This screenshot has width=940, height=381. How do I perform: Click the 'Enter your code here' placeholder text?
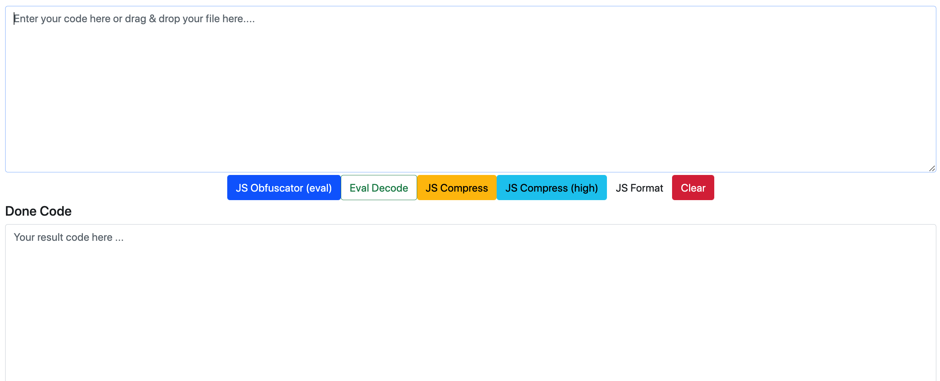(134, 19)
